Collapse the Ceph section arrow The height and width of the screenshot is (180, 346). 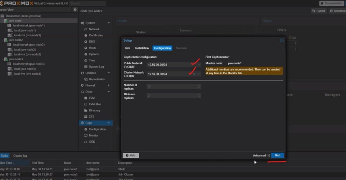click(108, 123)
